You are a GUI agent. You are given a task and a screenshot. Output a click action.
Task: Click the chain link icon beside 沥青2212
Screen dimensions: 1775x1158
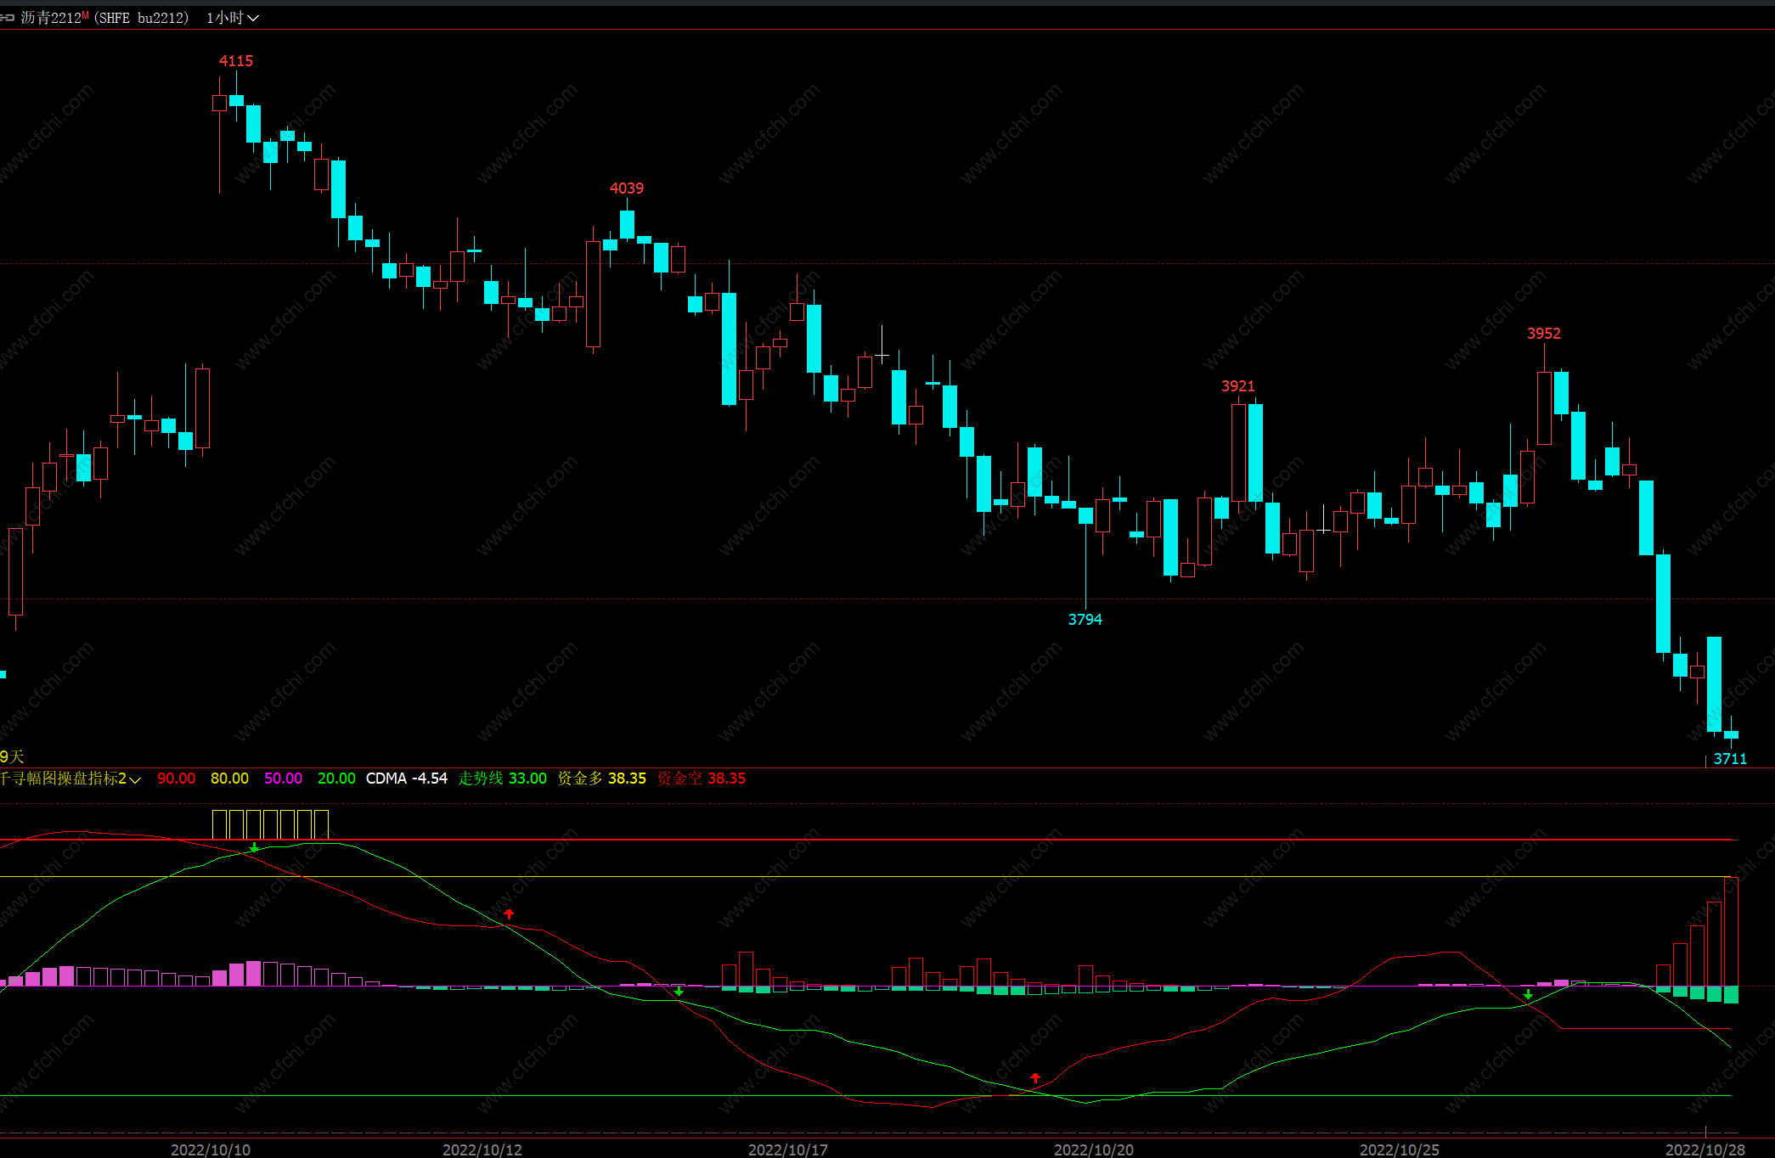(x=8, y=18)
